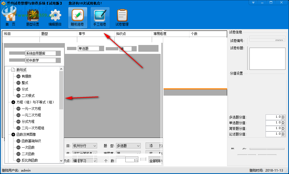
Task: Open 试卷管理 paper management clipboard
Action: click(x=122, y=18)
